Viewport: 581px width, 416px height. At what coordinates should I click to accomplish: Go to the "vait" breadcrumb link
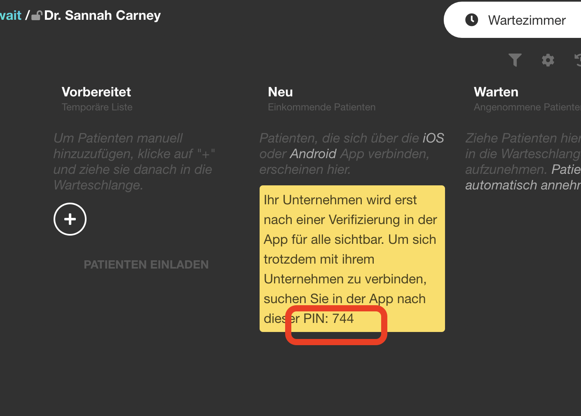[10, 16]
